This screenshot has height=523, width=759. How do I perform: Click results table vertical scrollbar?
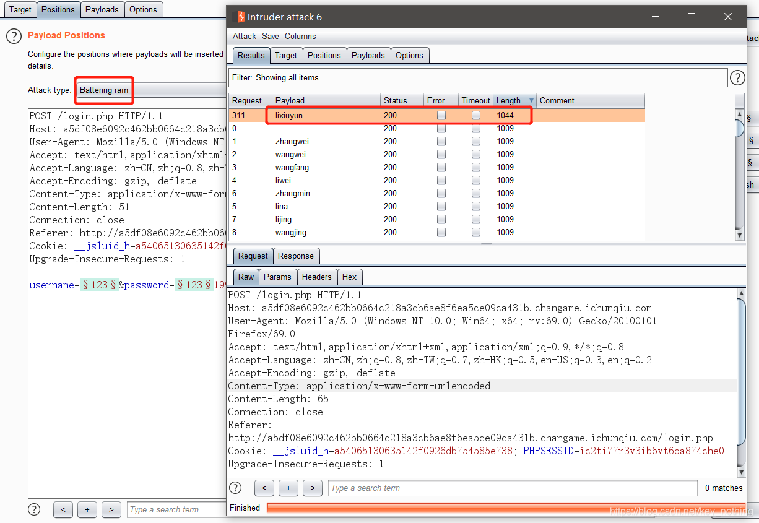click(740, 174)
